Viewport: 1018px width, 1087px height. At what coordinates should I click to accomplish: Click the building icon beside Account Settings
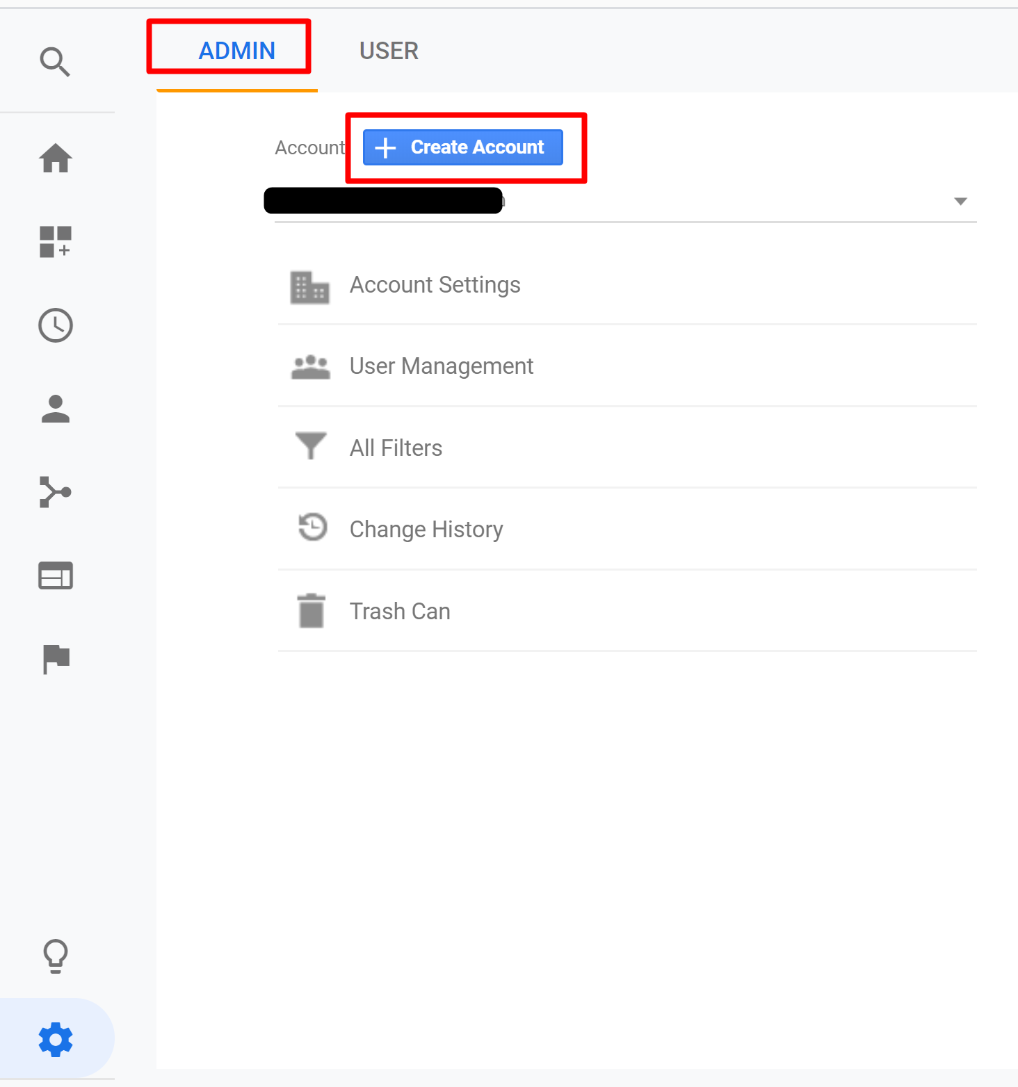[309, 287]
